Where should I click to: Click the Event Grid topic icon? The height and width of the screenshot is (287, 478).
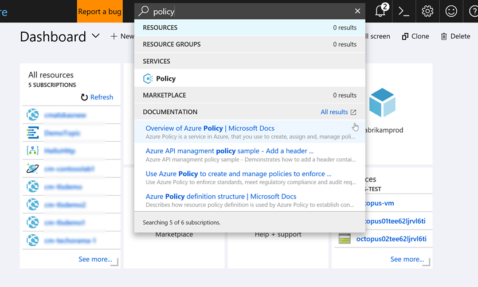pos(33,133)
